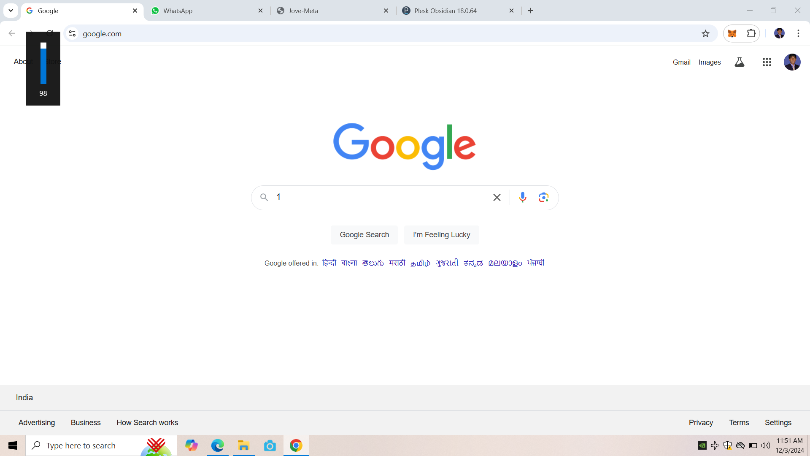Click the Google Search button
This screenshot has height=456, width=810.
click(364, 235)
